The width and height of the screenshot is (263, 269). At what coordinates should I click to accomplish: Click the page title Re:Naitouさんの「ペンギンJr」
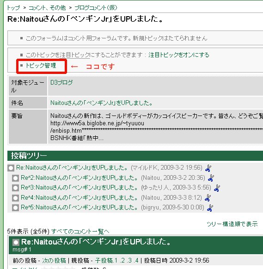[85, 18]
